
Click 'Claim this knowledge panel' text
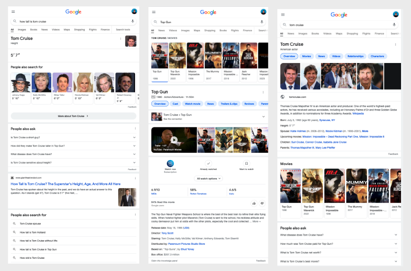click(164, 261)
